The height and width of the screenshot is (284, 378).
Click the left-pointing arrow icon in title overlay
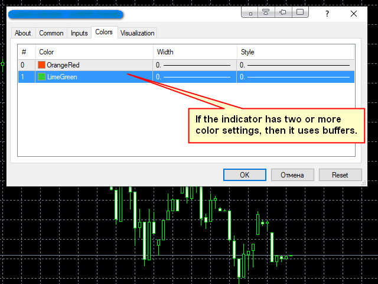click(283, 12)
